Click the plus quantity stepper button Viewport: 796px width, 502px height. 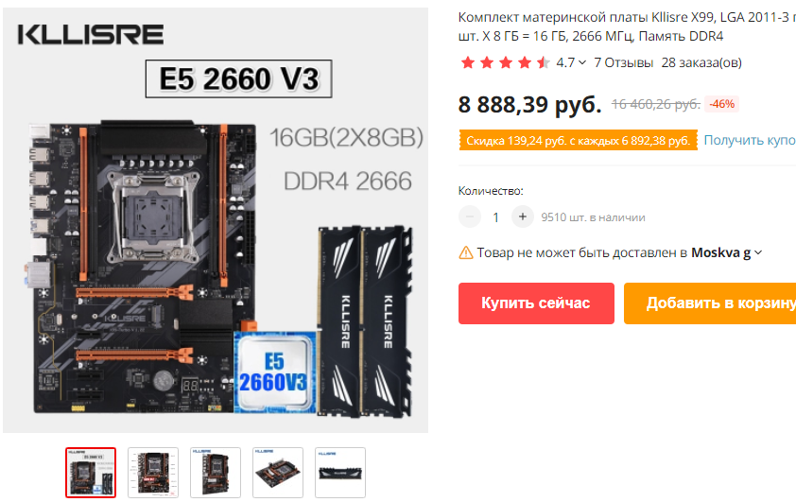tap(523, 216)
